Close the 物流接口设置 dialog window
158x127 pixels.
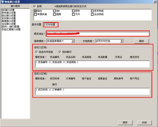[155, 2]
